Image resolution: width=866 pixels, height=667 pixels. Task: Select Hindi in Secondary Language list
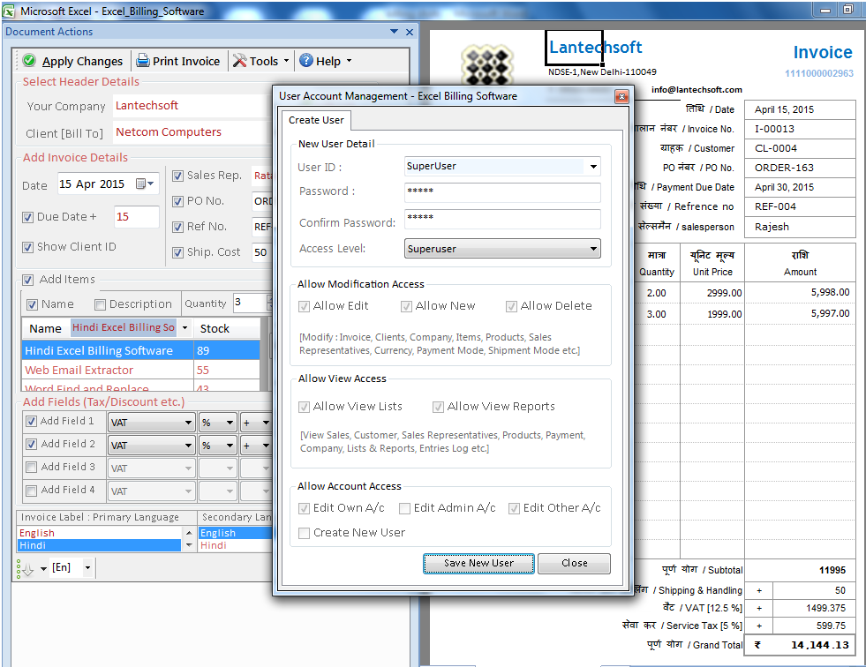236,545
